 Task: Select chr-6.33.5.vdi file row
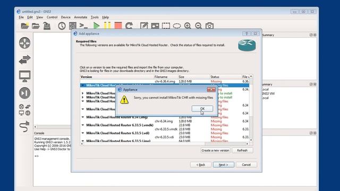(x=164, y=137)
